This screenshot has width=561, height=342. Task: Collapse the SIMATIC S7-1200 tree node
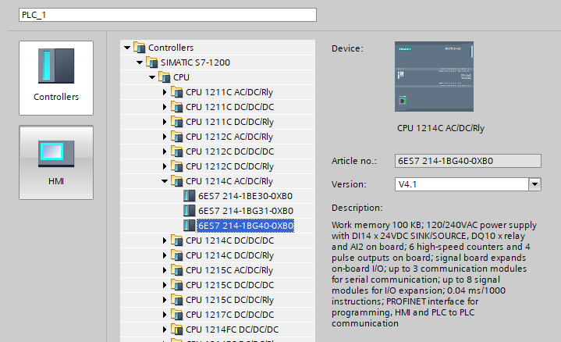click(x=140, y=62)
